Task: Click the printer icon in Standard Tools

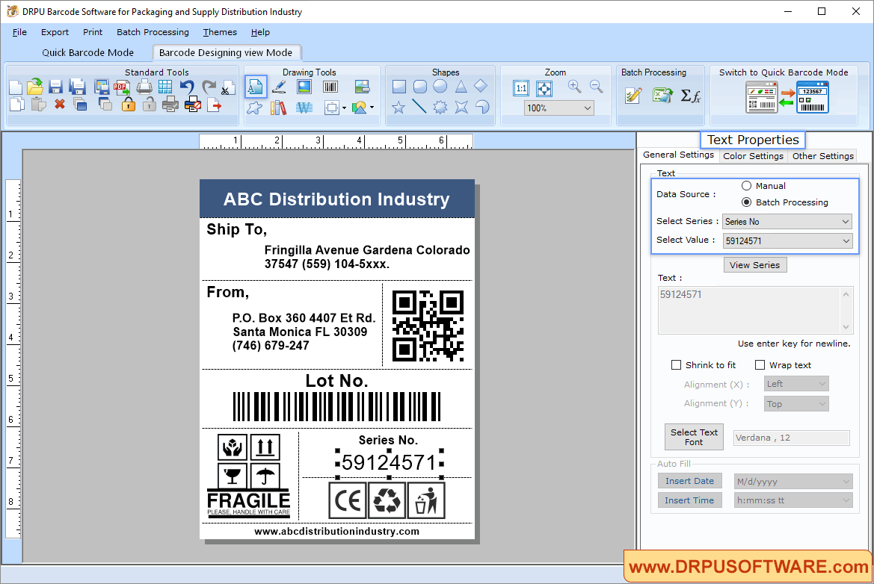Action: 144,87
